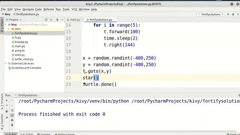Screen dimensions: 240x135
Task: Click the stop process icon in Run panel
Action: click(7, 105)
